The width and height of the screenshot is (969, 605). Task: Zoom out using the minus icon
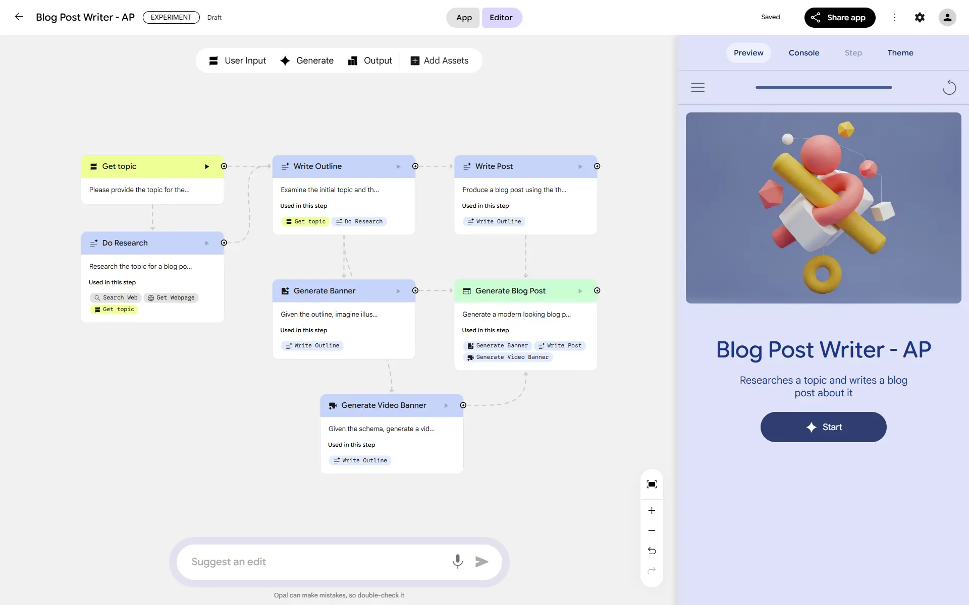pos(652,531)
